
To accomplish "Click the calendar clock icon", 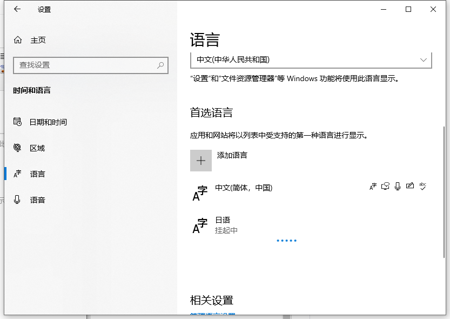I will tap(17, 122).
